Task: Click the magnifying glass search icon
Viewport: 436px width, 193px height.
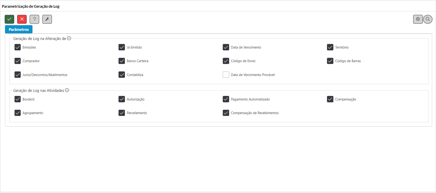Action: (x=428, y=19)
